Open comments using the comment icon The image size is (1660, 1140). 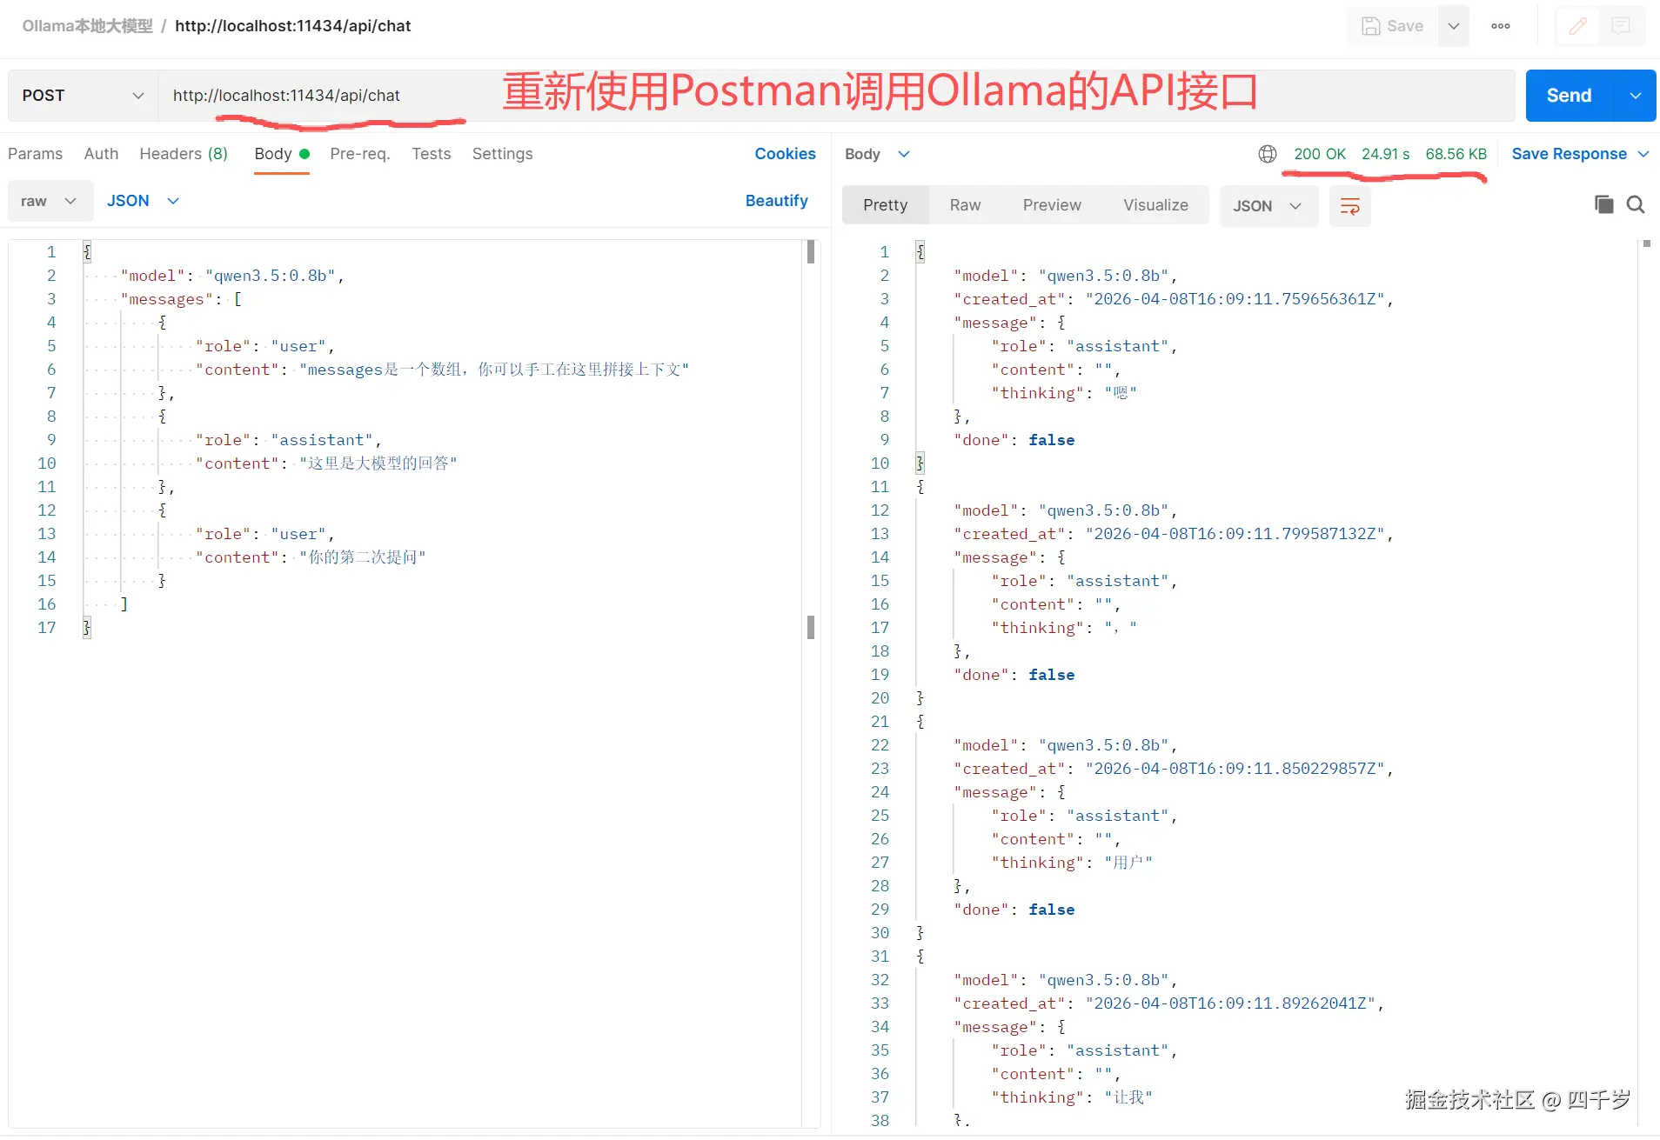(x=1620, y=26)
